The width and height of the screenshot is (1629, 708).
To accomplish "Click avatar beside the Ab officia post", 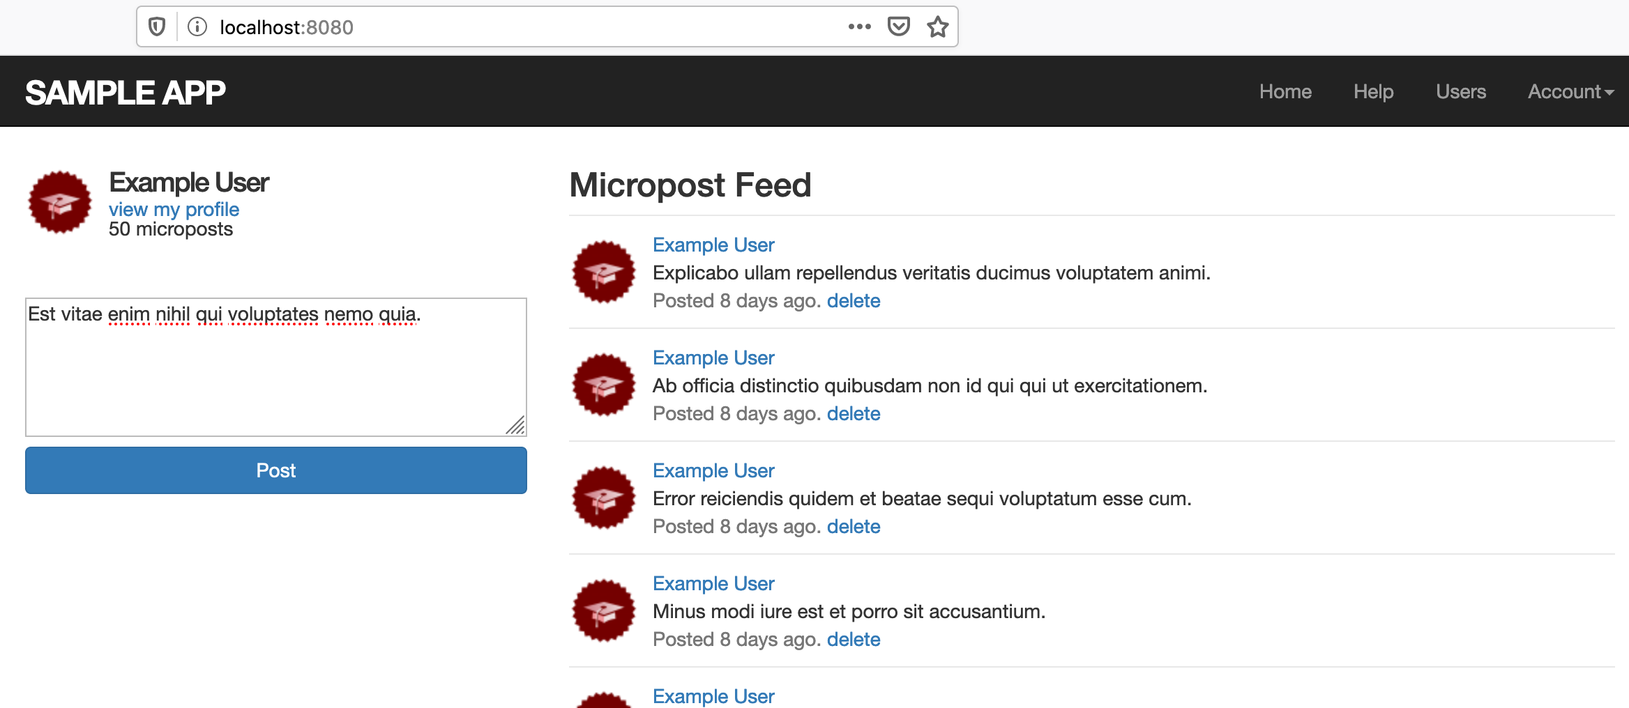I will 604,385.
